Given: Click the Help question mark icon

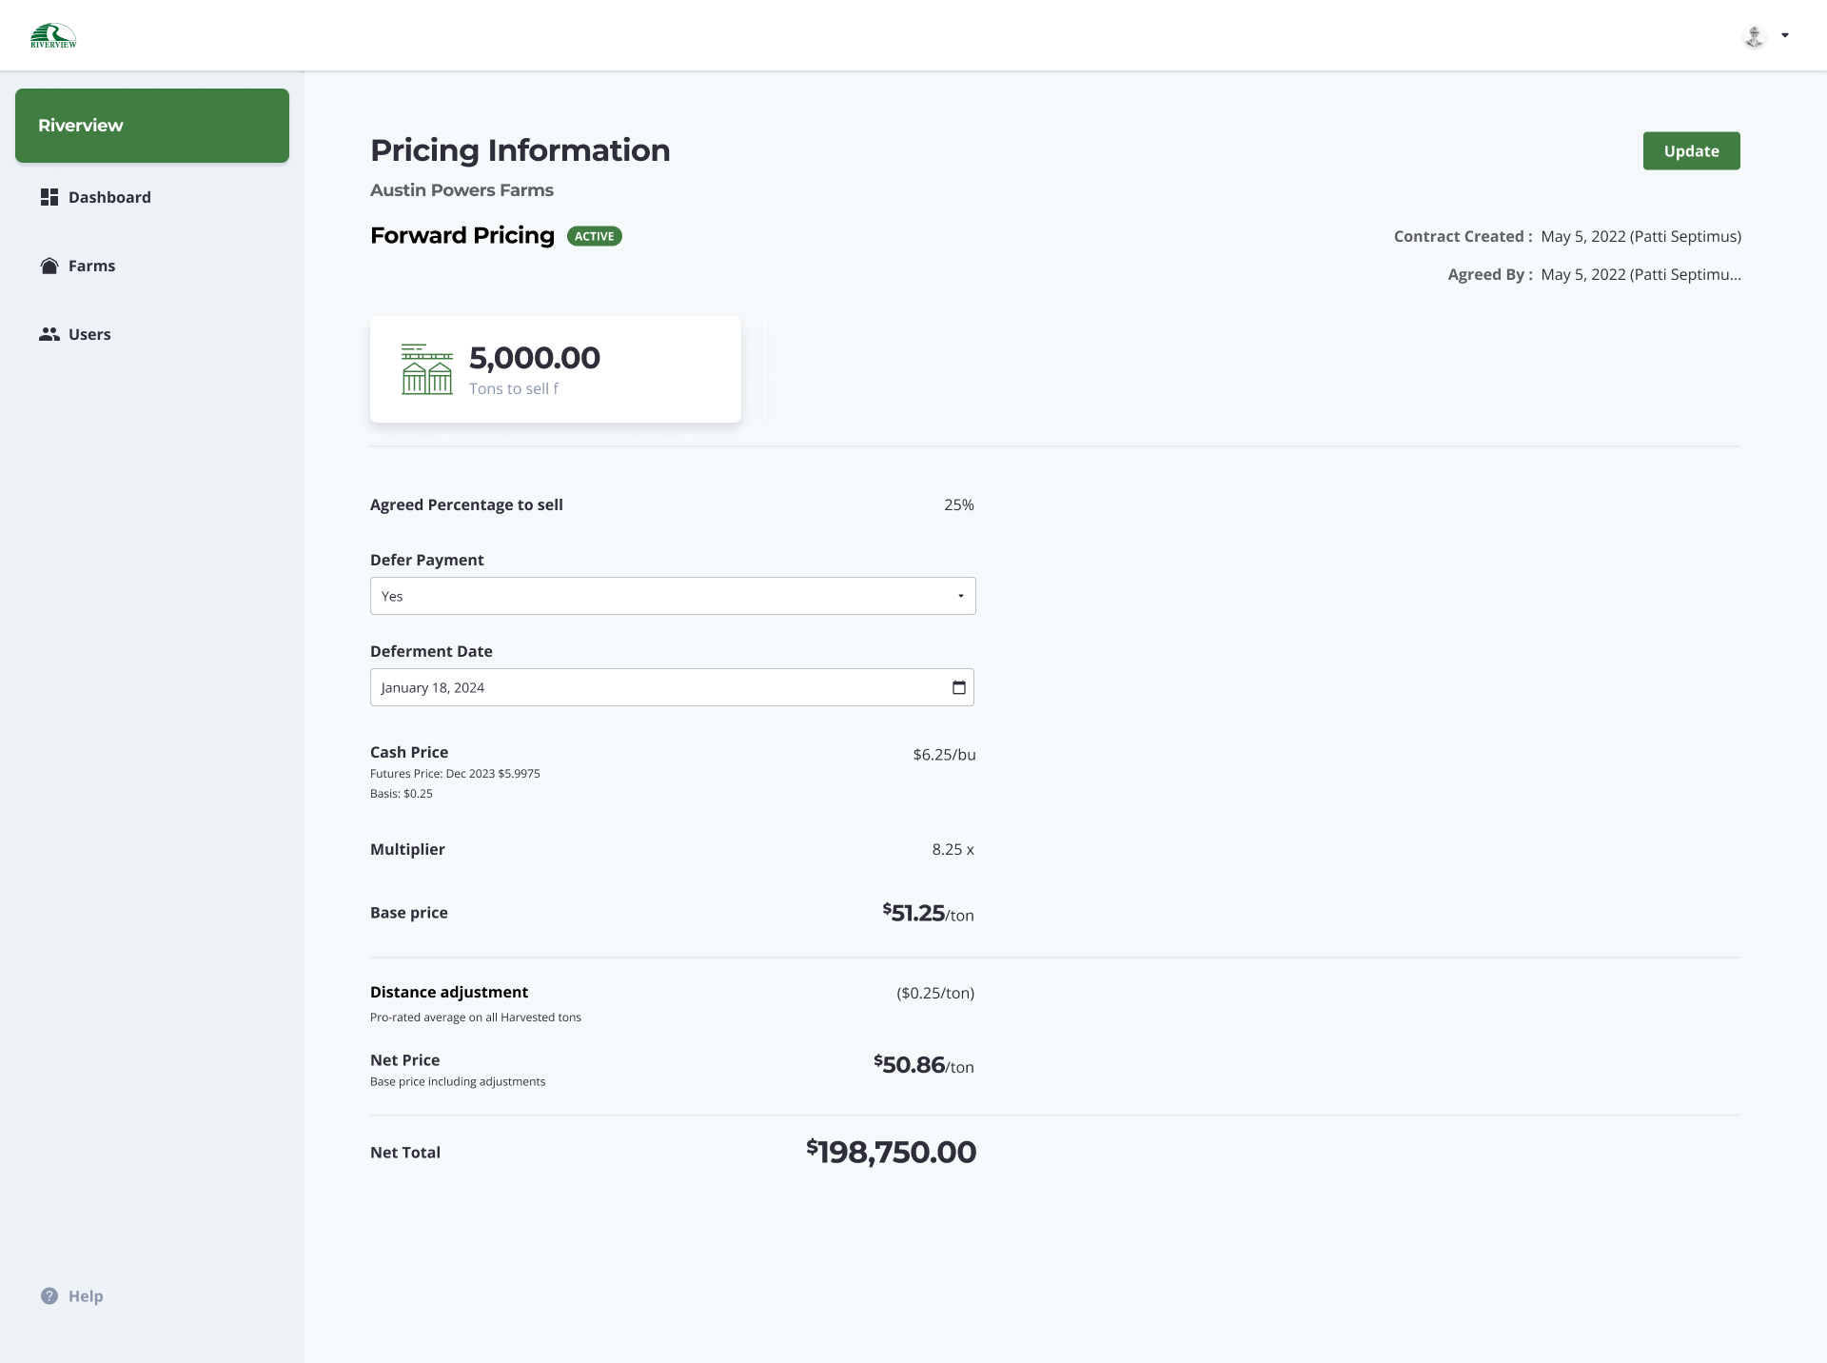Looking at the screenshot, I should 49,1295.
